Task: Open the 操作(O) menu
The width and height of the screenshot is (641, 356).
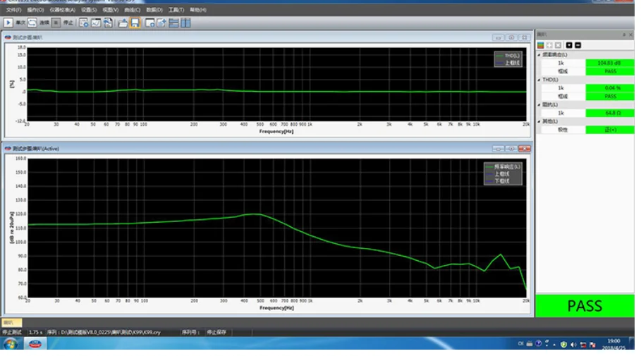Action: click(35, 10)
